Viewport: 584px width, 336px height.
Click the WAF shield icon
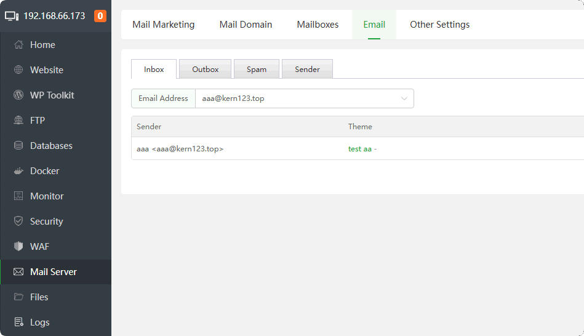pyautogui.click(x=18, y=247)
